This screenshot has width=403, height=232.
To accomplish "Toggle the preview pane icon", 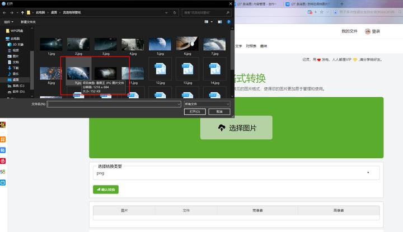I will point(220,22).
